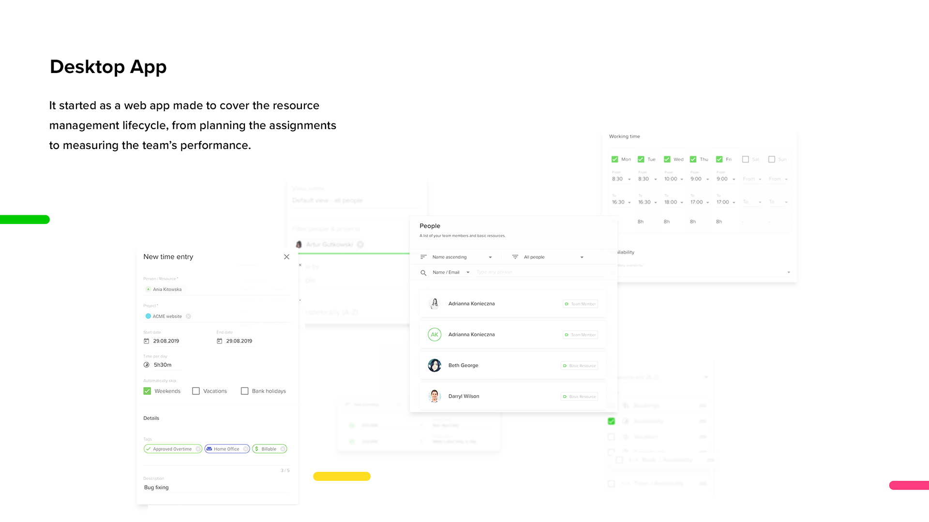Screen dimensions: 929x522
Task: Remove the Approved Overtime tag
Action: [198, 449]
